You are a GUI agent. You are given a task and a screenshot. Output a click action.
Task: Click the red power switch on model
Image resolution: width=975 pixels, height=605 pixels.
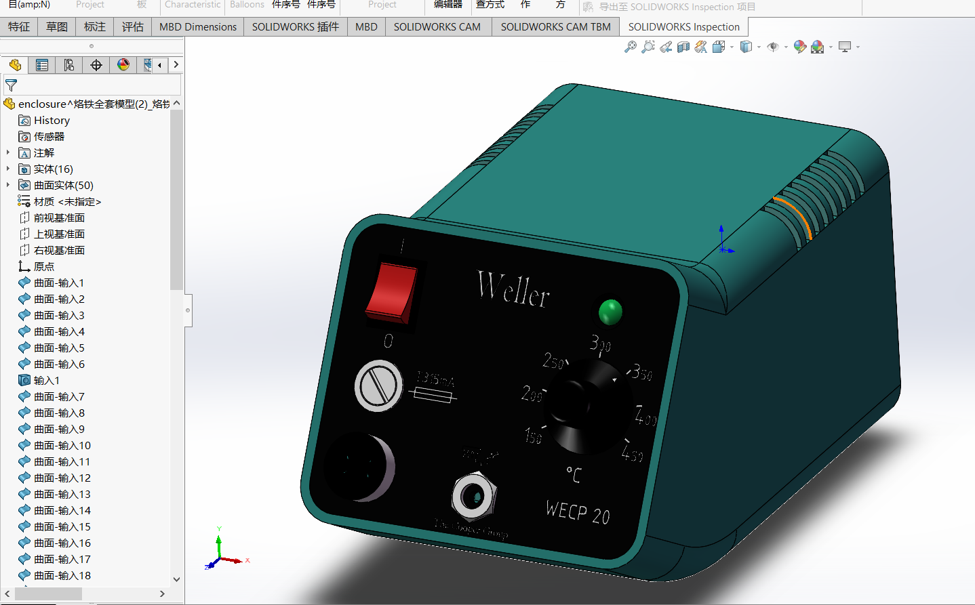click(x=391, y=294)
